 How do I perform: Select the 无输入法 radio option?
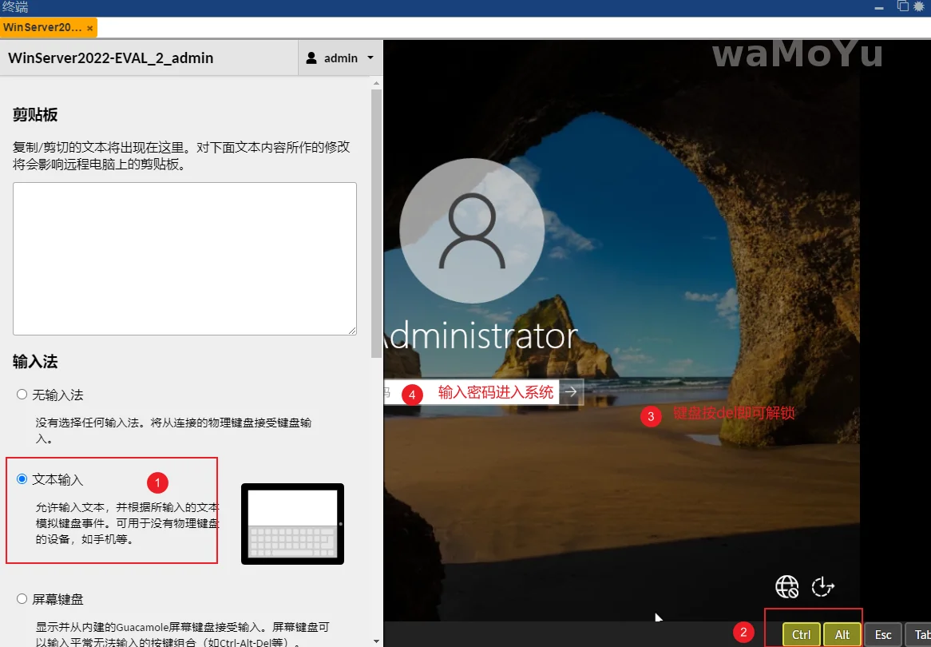[22, 395]
